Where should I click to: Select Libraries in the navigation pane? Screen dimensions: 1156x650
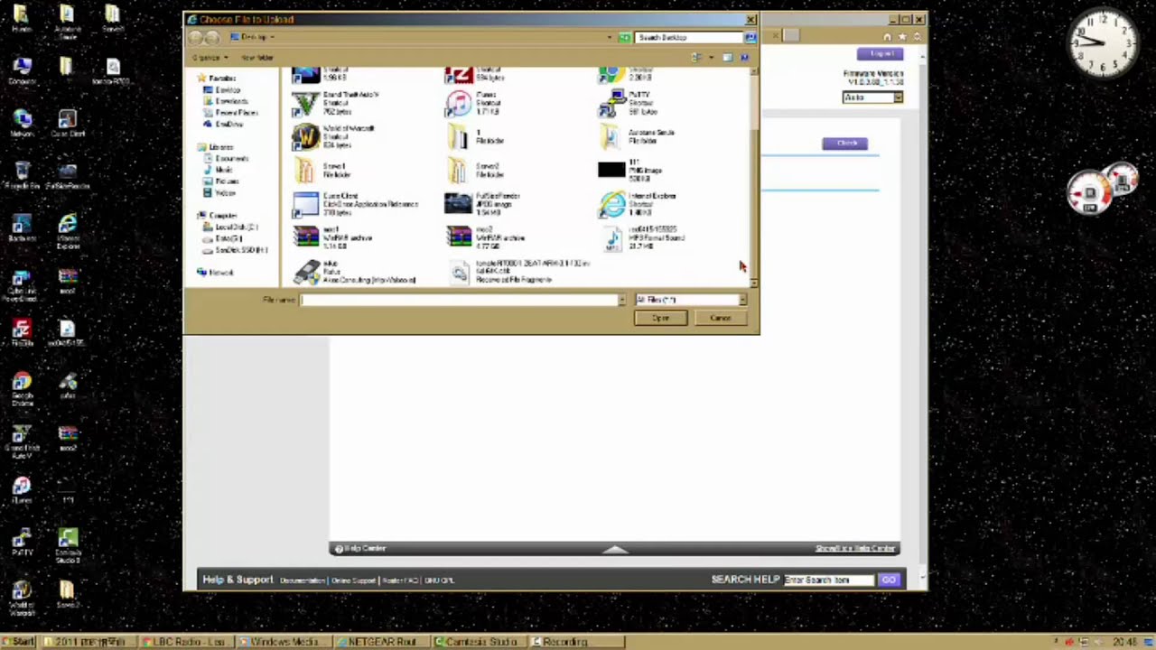[216, 146]
